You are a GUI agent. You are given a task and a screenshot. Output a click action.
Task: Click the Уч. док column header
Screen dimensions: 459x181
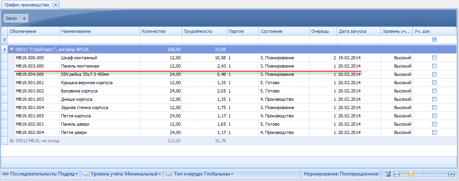tap(434, 31)
